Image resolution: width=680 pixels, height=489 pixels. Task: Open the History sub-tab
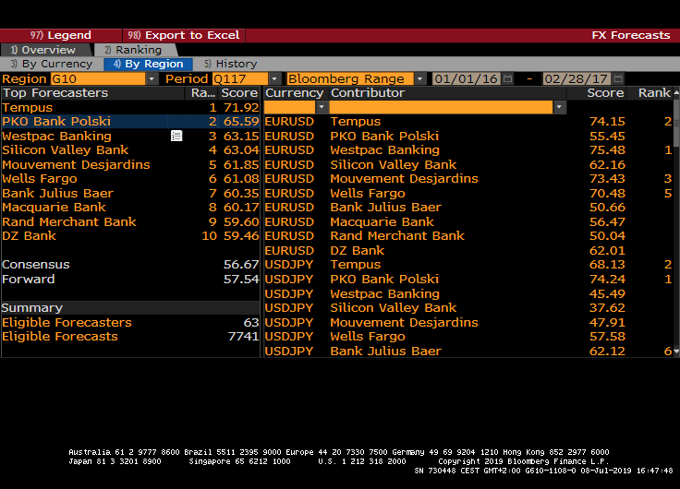[x=231, y=65]
